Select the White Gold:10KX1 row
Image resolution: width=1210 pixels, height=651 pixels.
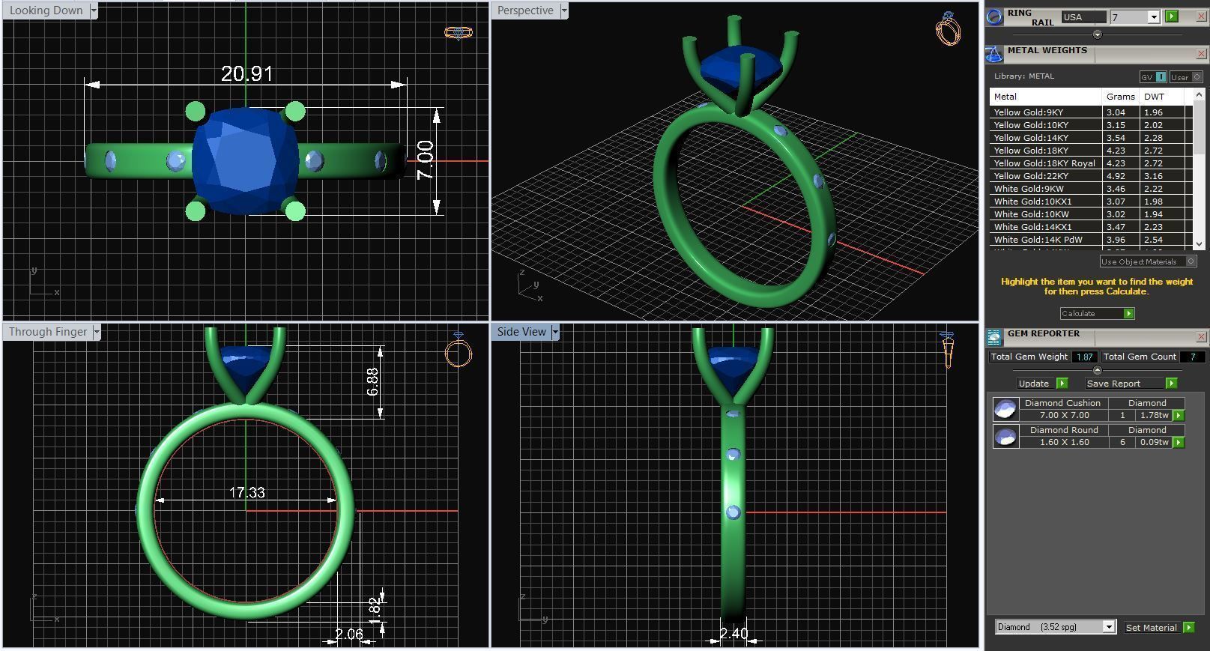click(x=1091, y=202)
